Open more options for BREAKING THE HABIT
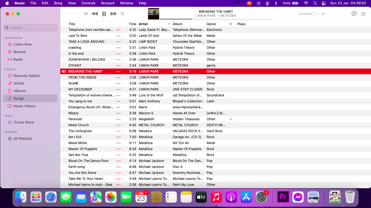Screen dimensions: 371x208 118,71
